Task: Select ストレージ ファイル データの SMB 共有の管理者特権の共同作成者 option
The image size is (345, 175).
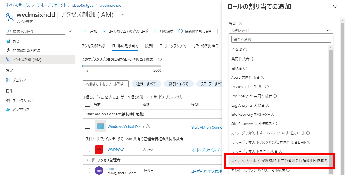Action: pyautogui.click(x=279, y=160)
